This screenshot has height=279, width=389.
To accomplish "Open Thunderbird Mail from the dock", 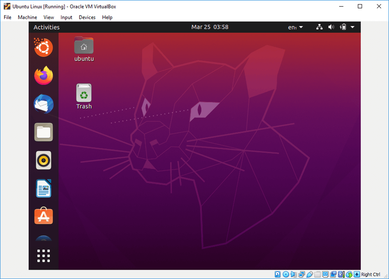I will tap(43, 104).
